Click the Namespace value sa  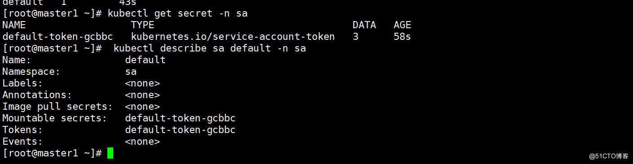[x=131, y=72]
